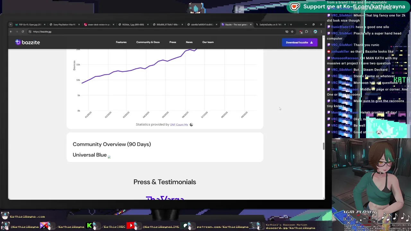Close the steam-deck-review tab
The width and height of the screenshot is (411, 231).
(113, 24)
